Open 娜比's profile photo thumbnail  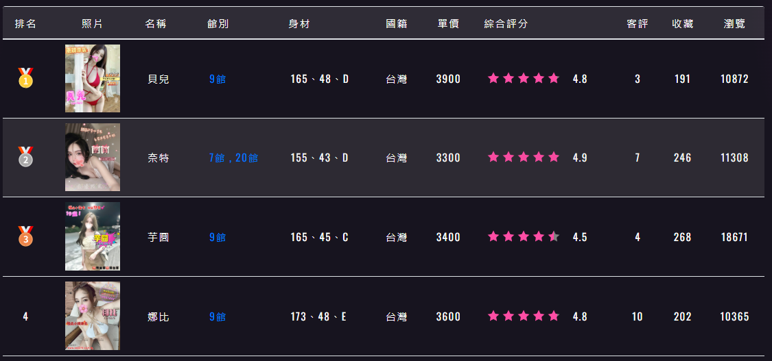[x=93, y=316]
